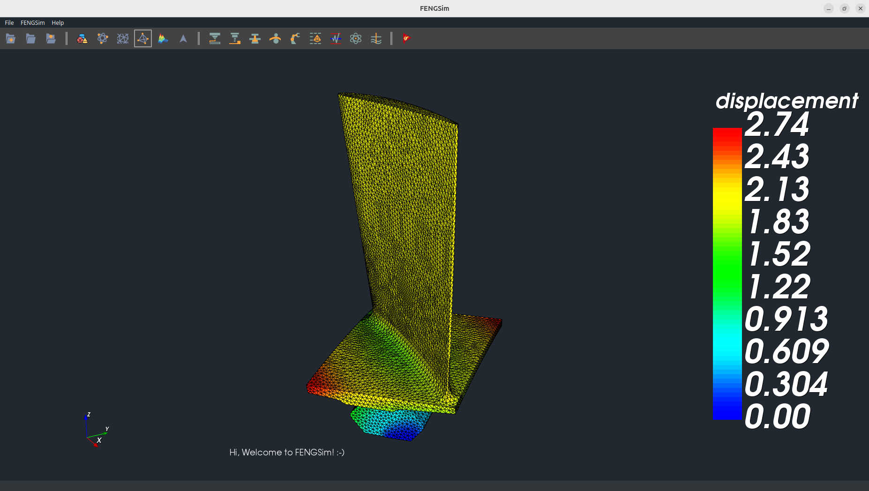Viewport: 869px width, 491px height.
Task: Click the red-blue waveform signal icon
Action: click(x=336, y=38)
